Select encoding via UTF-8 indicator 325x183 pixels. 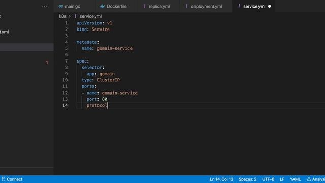tap(268, 179)
